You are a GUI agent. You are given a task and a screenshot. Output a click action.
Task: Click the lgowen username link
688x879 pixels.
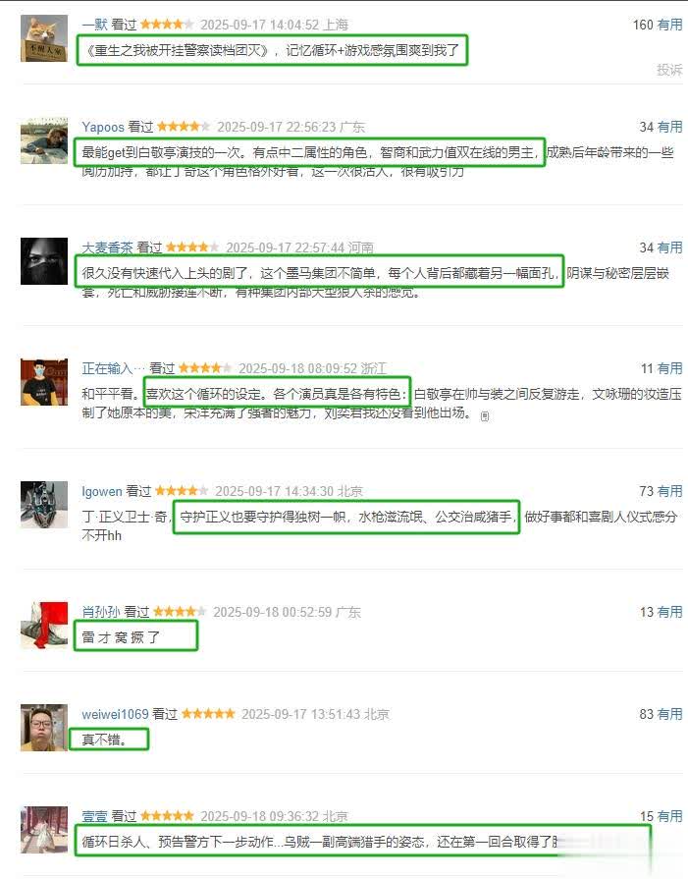click(102, 492)
